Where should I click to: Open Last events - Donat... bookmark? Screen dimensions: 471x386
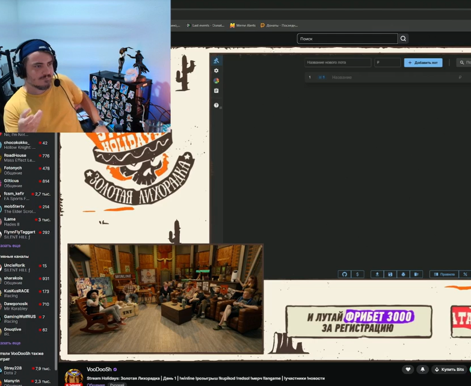[x=206, y=25]
